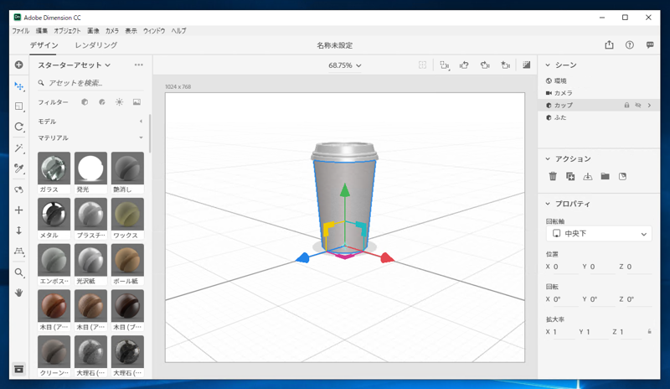Viewport: 670px width, 389px height.
Task: Select the Pan camera tool
Action: point(18,210)
